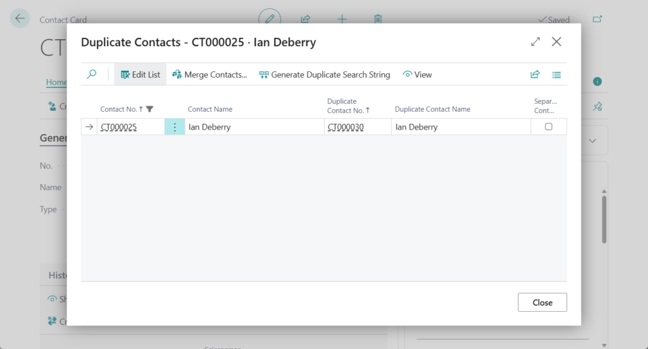Click the search magnifier icon in dialog
This screenshot has height=349, width=648.
pos(92,75)
